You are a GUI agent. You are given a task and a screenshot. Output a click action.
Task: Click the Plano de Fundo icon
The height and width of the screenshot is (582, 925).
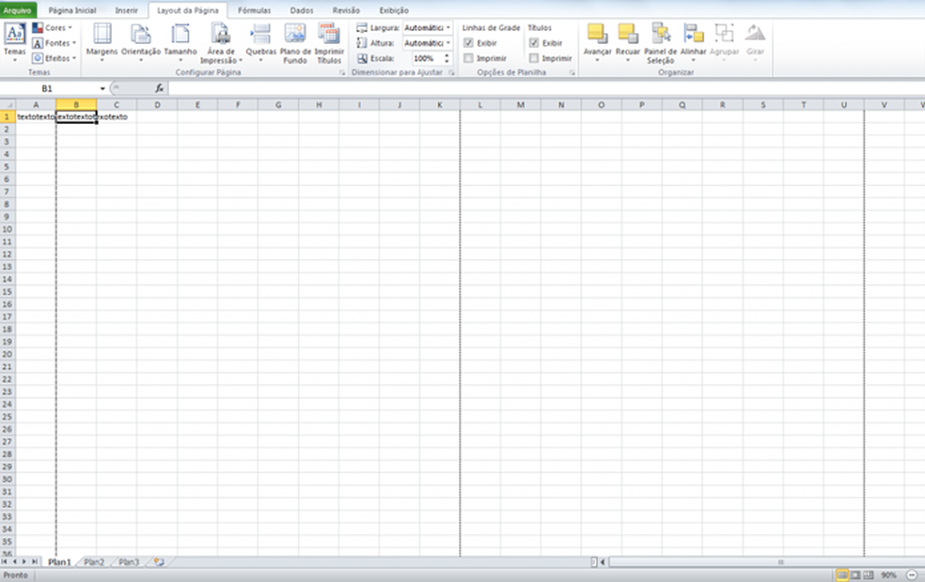pos(295,35)
